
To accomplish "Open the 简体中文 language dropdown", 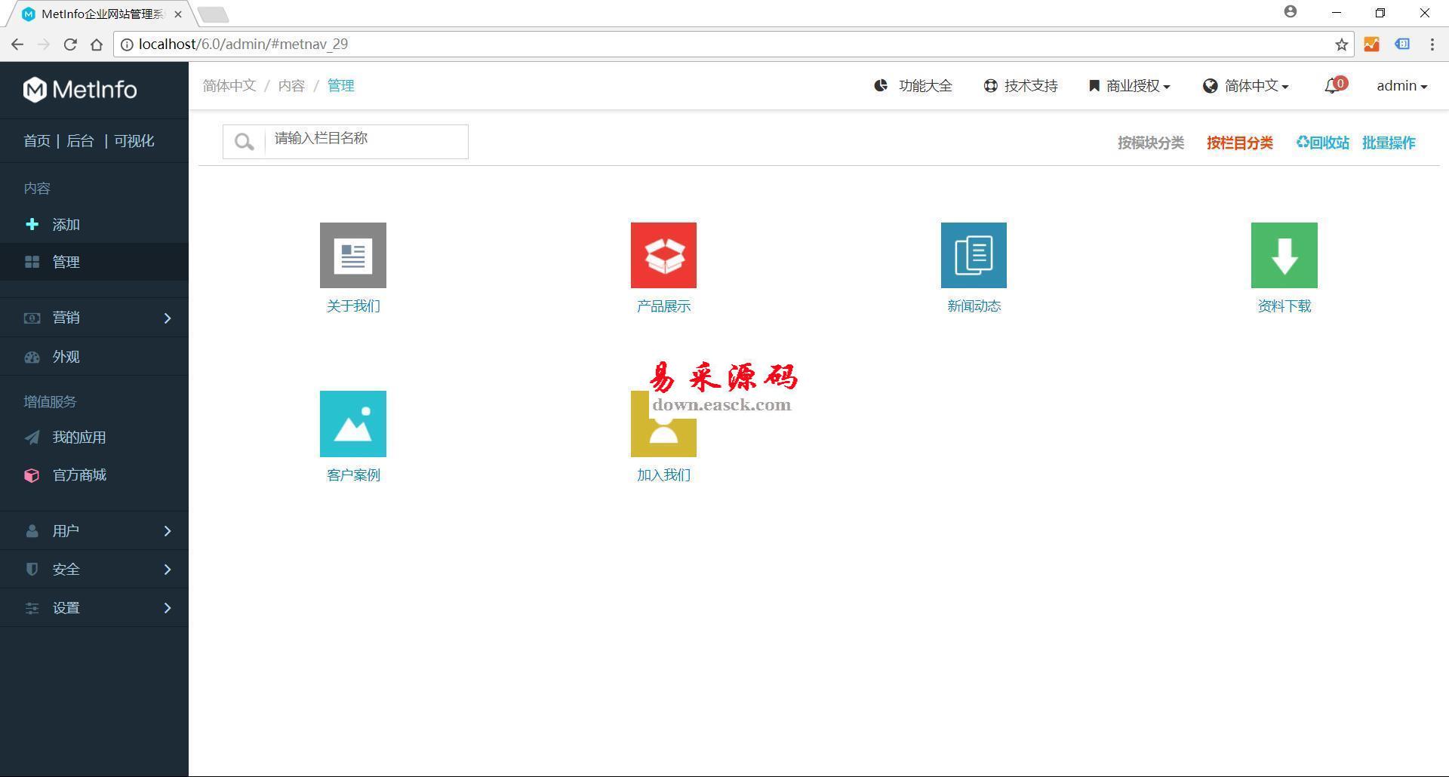I will (x=1246, y=86).
